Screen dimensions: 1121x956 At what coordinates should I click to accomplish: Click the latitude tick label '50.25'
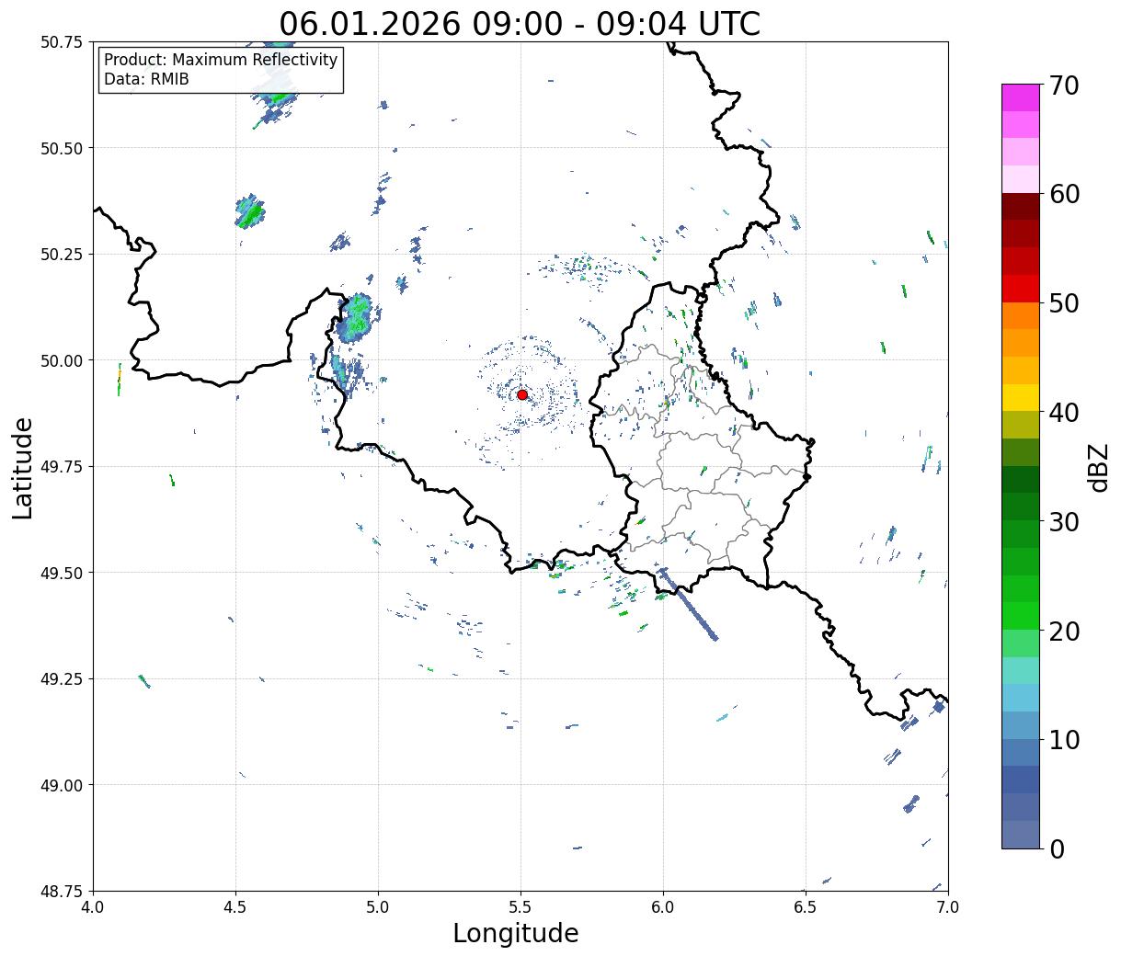tap(61, 255)
